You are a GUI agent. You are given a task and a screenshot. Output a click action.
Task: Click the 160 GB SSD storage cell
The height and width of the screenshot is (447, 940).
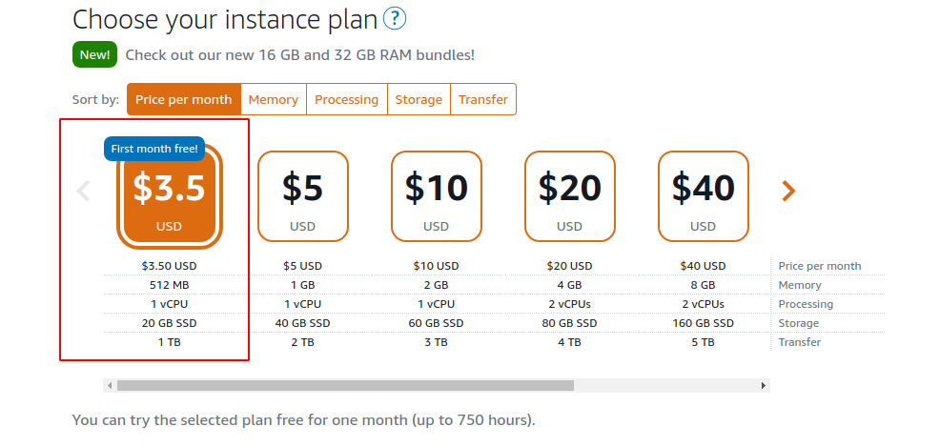tap(704, 323)
